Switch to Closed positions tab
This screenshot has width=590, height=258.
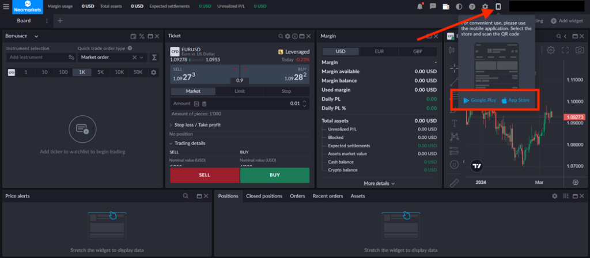[x=264, y=196]
